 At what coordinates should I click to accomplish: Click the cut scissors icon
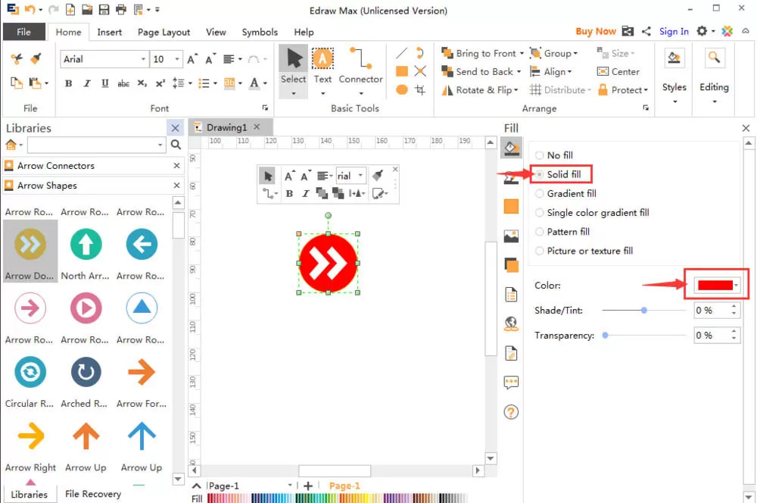17,59
